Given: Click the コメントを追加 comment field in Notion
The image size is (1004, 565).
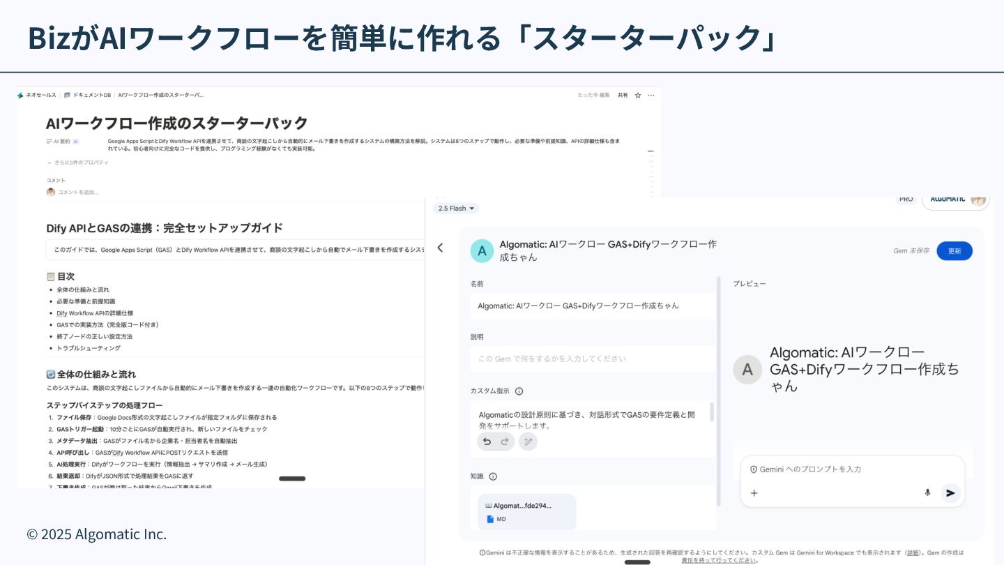Looking at the screenshot, I should pos(77,192).
